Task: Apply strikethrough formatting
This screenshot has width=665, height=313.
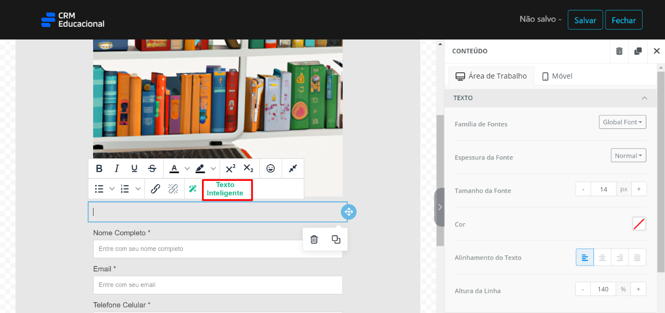Action: click(152, 168)
